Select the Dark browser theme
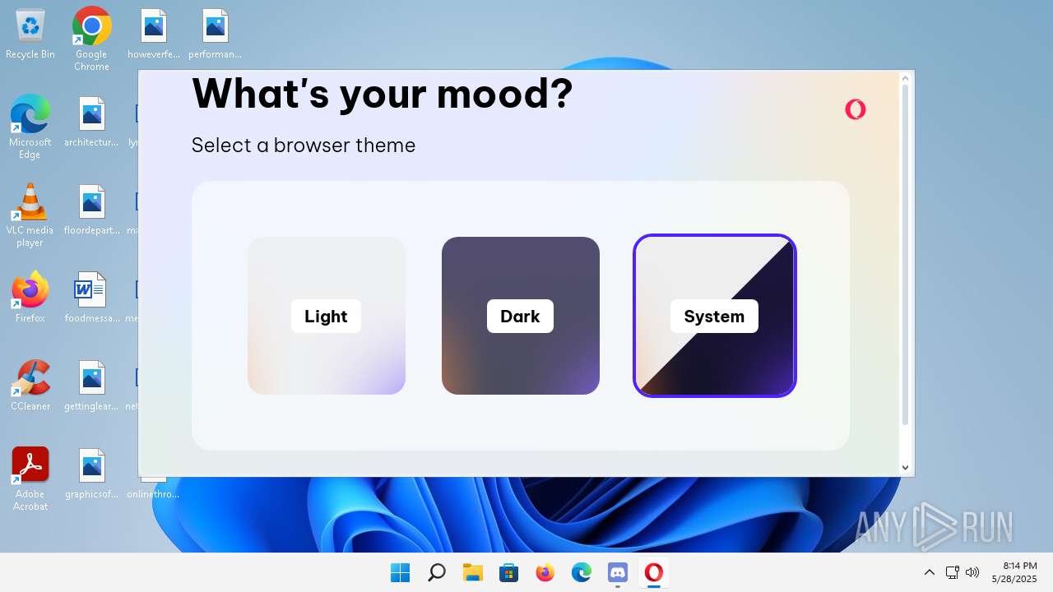The height and width of the screenshot is (592, 1053). [x=520, y=316]
